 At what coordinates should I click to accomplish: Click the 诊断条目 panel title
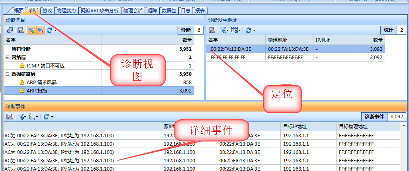(16, 20)
